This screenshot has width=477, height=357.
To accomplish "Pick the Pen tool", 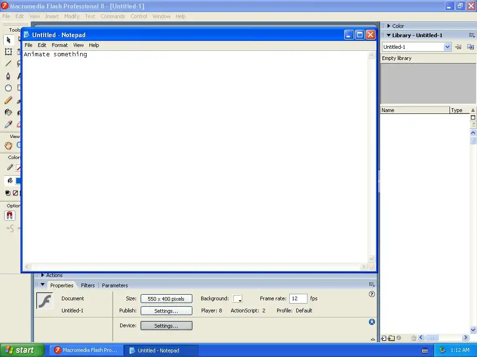I will [x=8, y=76].
